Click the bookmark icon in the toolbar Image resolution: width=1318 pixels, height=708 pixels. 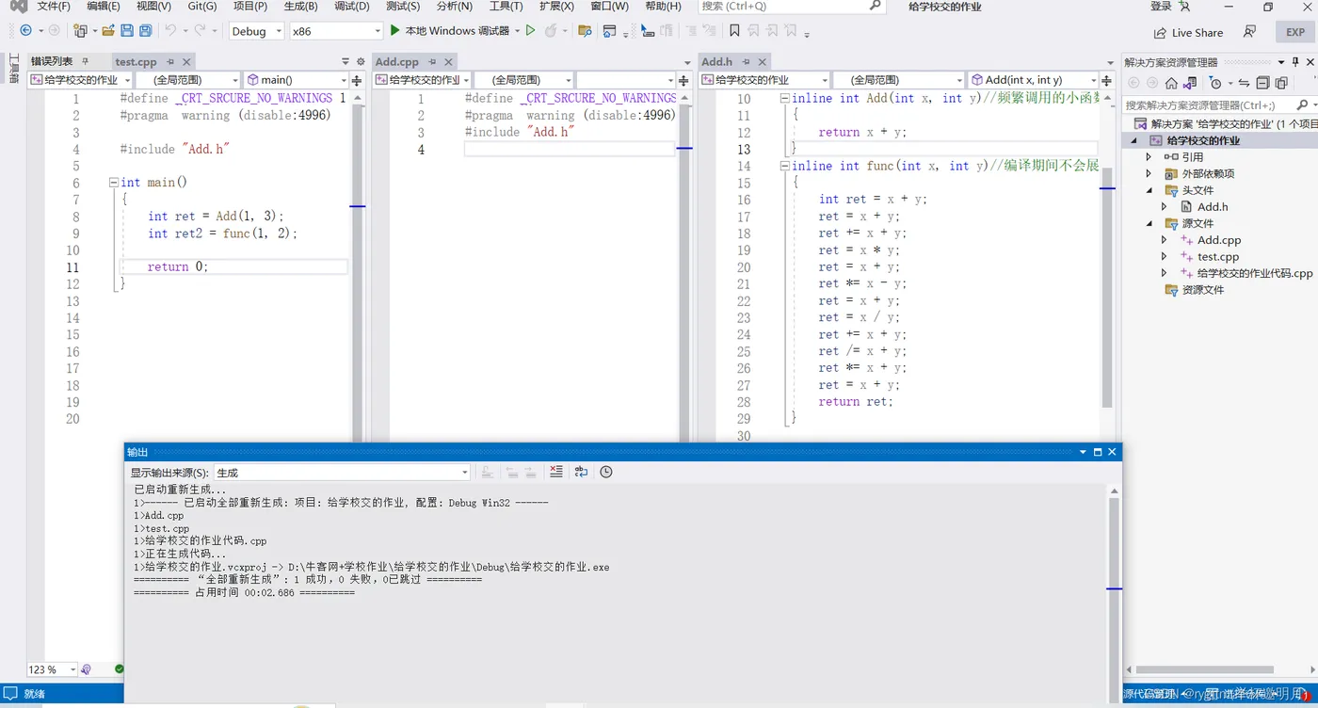(x=734, y=31)
